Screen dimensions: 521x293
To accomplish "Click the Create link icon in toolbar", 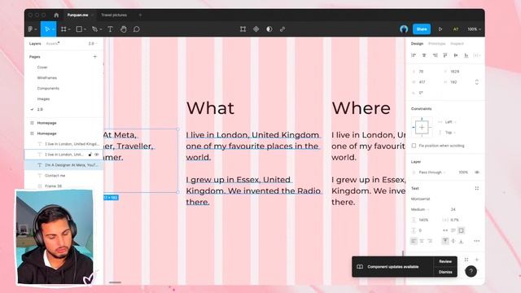I will pos(282,29).
